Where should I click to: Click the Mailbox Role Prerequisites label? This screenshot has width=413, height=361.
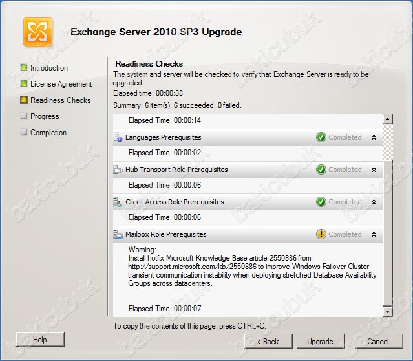point(166,234)
